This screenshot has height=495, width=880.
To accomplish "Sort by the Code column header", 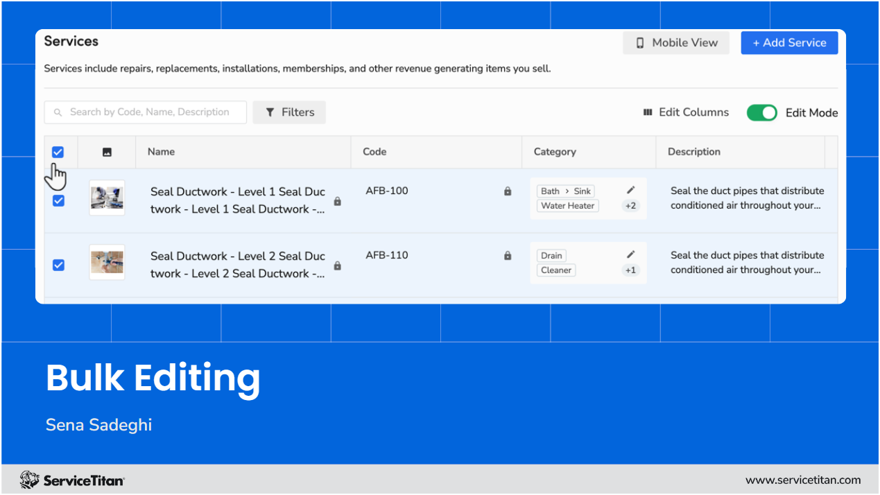I will [374, 152].
